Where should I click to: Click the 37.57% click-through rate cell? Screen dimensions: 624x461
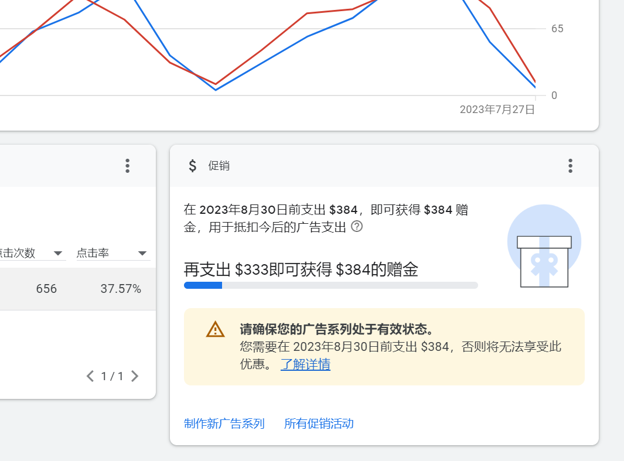pos(121,289)
